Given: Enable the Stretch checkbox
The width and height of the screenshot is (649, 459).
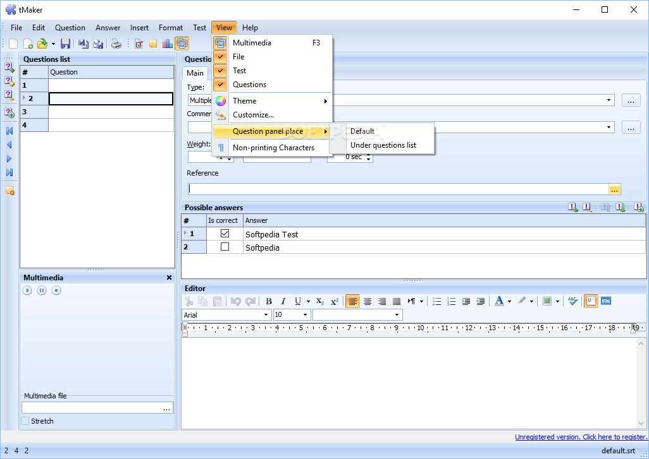Looking at the screenshot, I should point(26,421).
